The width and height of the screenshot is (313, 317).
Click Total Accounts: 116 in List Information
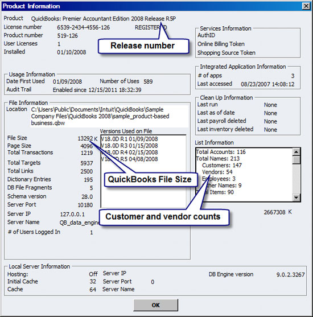(221, 152)
